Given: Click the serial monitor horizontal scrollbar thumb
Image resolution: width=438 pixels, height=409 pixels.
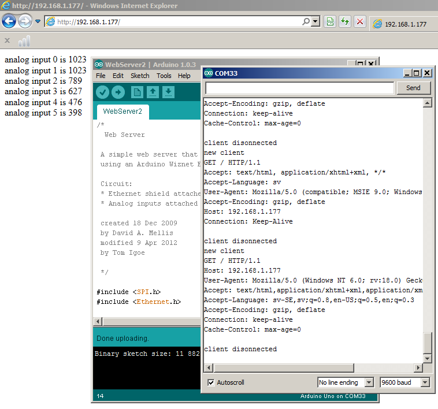Looking at the screenshot, I should pos(284,367).
